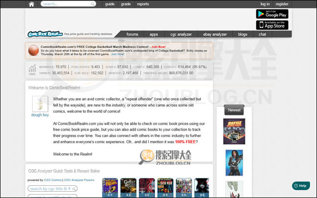Open the blue female hero cover thumbnail
The width and height of the screenshot is (317, 198).
coord(234,163)
